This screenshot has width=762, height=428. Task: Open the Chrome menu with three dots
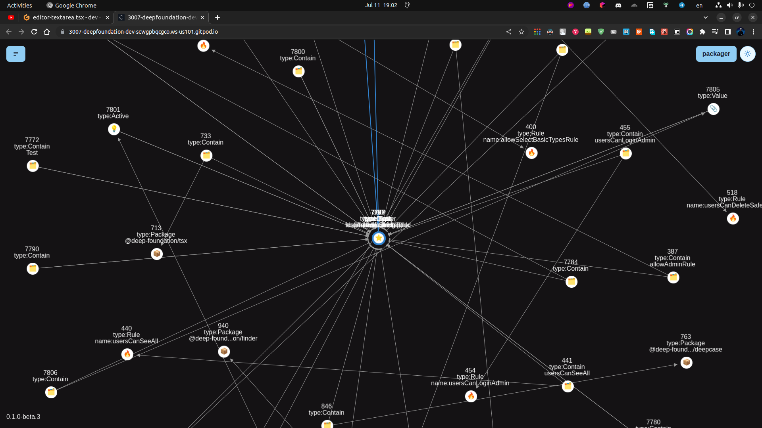(x=754, y=32)
